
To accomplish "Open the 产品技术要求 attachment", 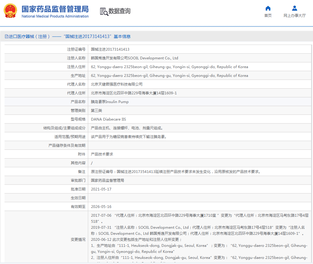I will pyautogui.click(x=102, y=154).
